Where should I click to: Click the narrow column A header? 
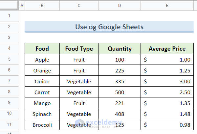(x=22, y=5)
